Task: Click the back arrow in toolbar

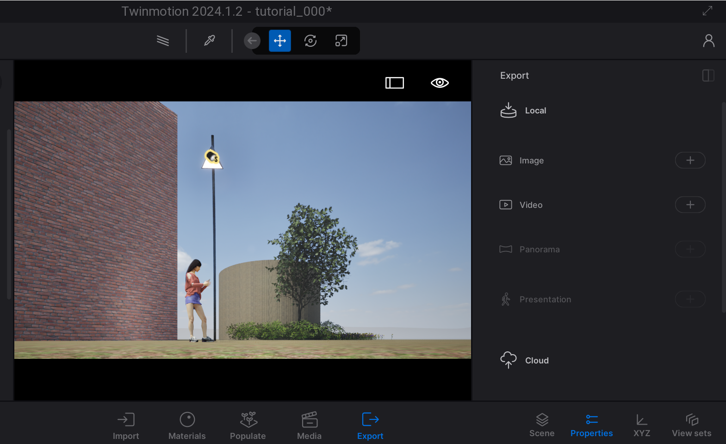Action: pyautogui.click(x=252, y=41)
